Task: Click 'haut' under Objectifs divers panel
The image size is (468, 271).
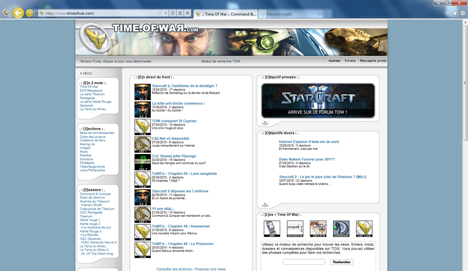Action: pyautogui.click(x=265, y=205)
